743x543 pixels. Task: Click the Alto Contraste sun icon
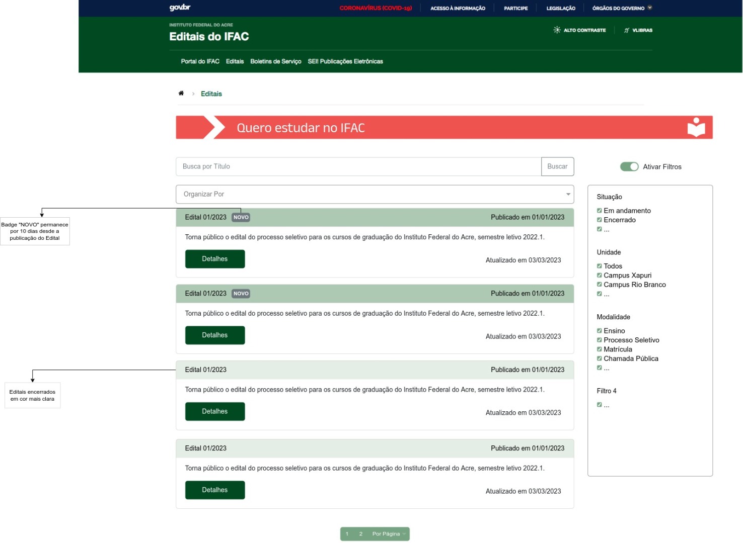coord(557,30)
